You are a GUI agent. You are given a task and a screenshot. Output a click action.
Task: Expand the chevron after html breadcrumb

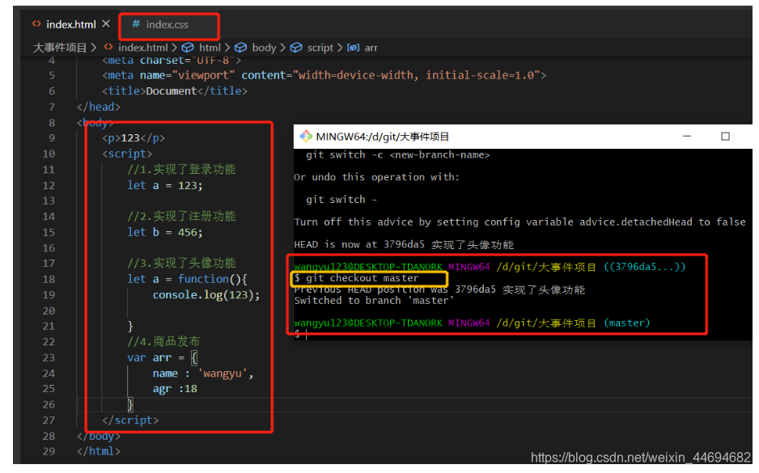pos(227,48)
